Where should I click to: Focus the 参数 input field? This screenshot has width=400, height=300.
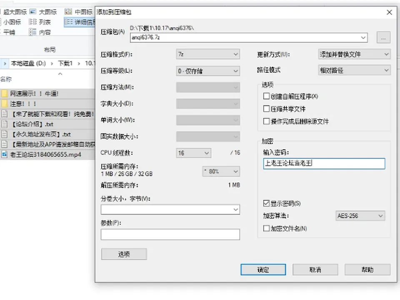(170, 235)
